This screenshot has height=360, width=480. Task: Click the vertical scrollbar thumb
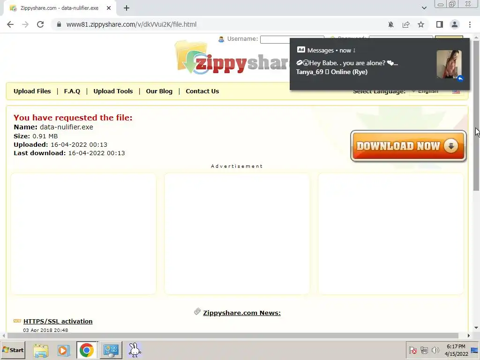[476, 115]
